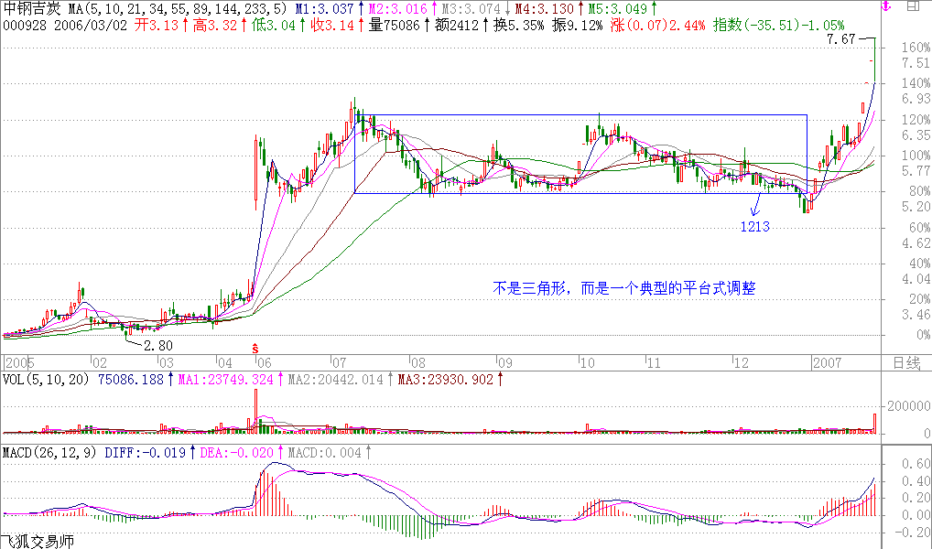Select the stock name 中钢吉炭
Screen dimensions: 932x549
[31, 9]
